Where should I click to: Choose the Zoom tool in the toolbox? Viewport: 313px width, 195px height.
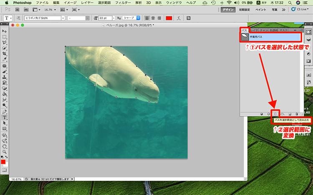click(5, 152)
